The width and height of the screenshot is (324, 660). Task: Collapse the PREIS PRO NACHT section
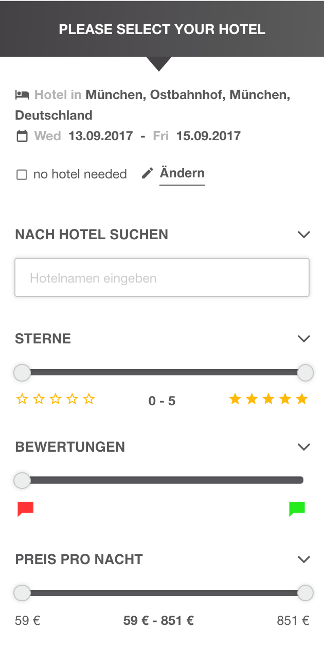(x=303, y=559)
